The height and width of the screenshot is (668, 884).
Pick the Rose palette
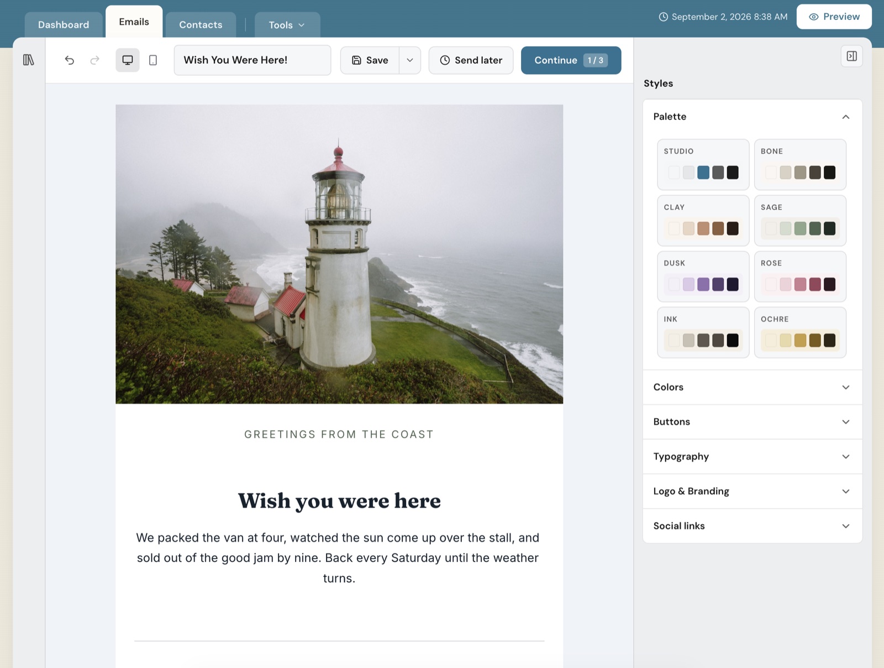coord(800,276)
